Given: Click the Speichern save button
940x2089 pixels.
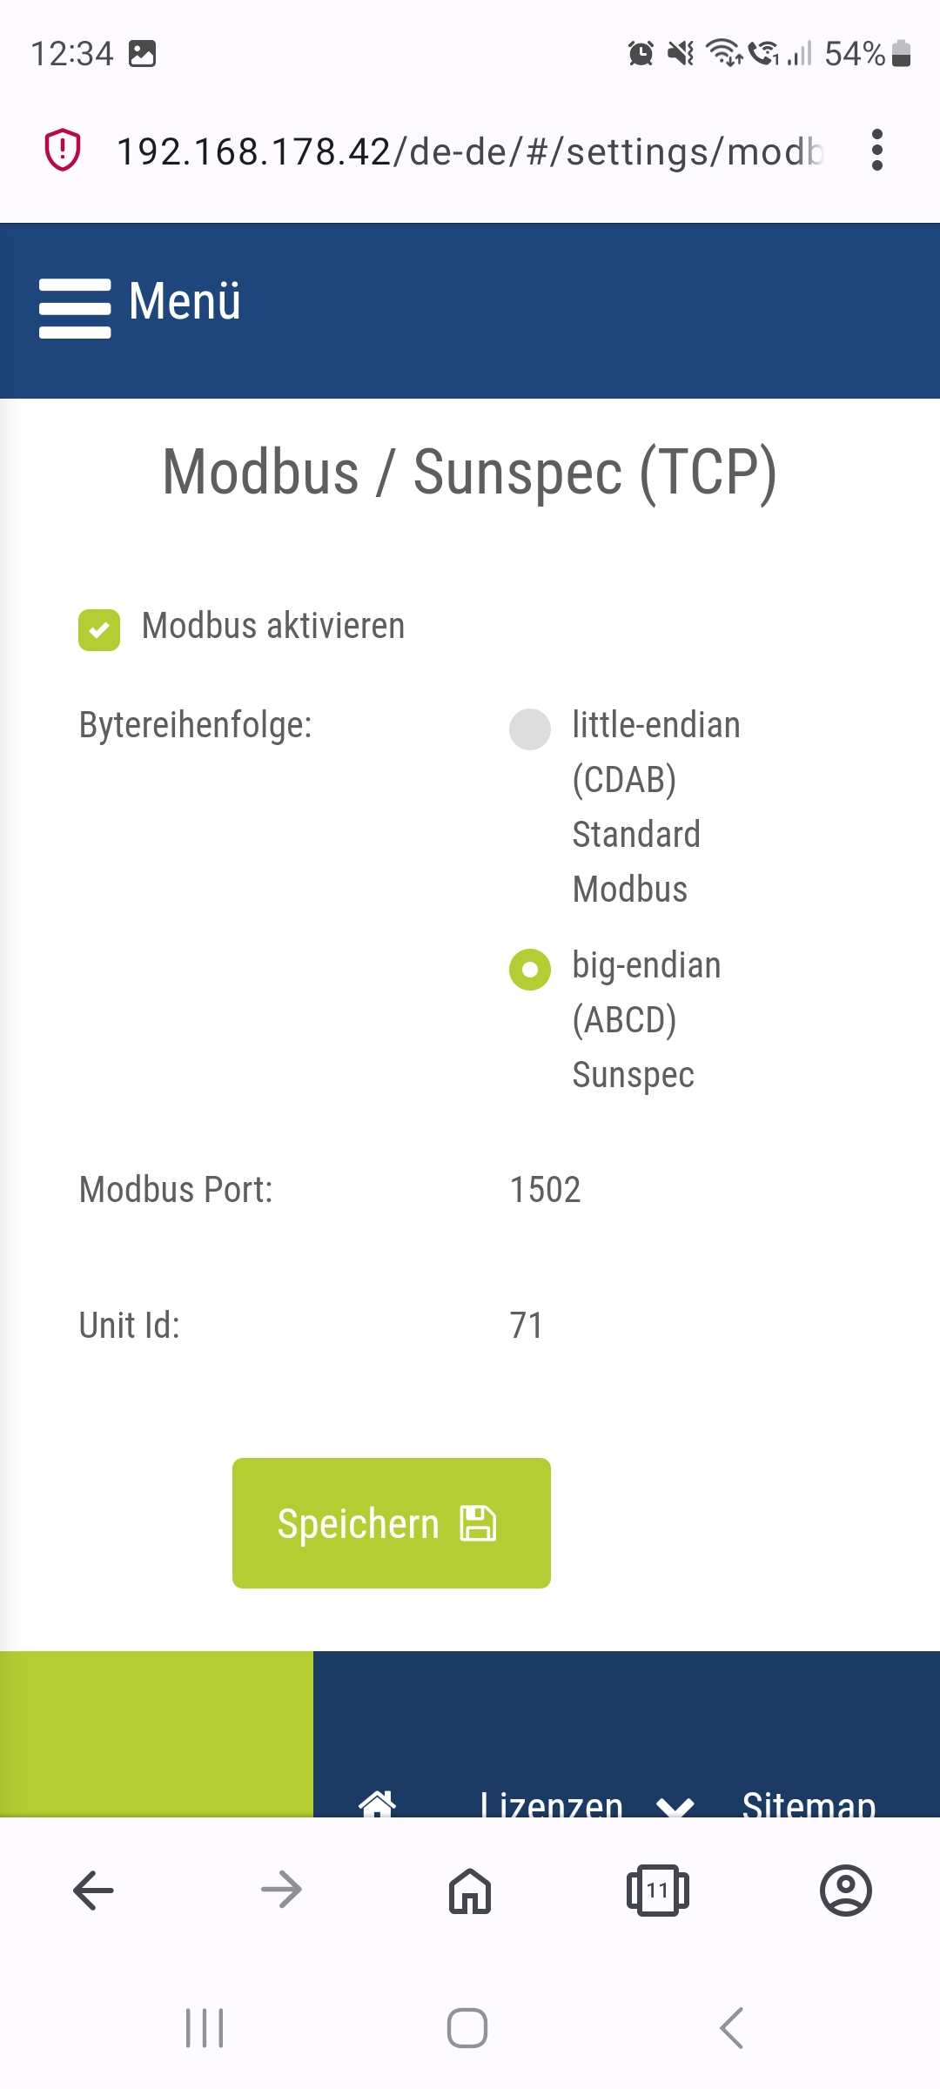Looking at the screenshot, I should (x=392, y=1523).
